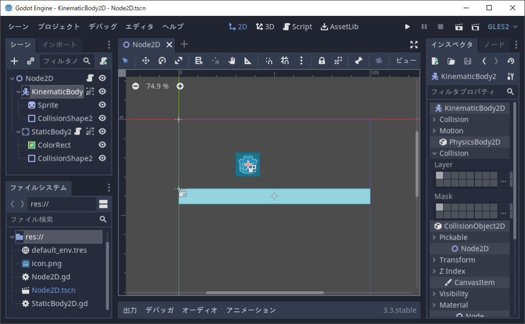Open the デバッグ menu

[x=103, y=27]
